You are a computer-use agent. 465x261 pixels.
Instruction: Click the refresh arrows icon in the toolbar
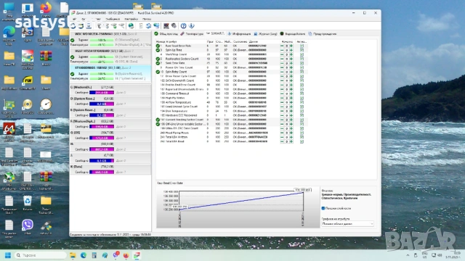coord(148,26)
